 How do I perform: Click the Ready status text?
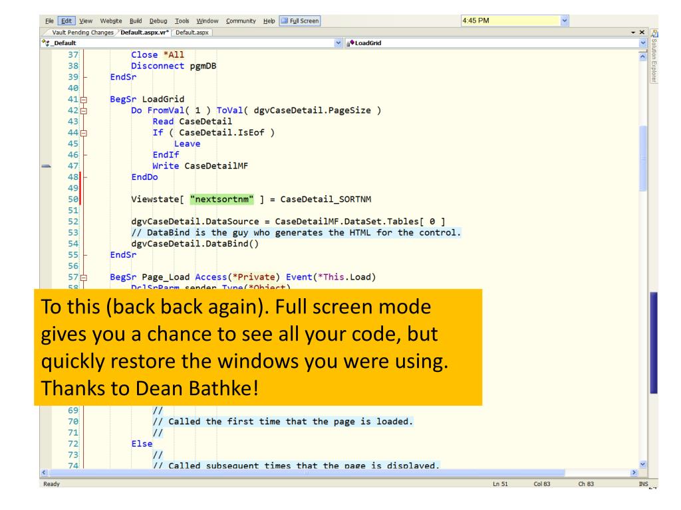point(51,484)
